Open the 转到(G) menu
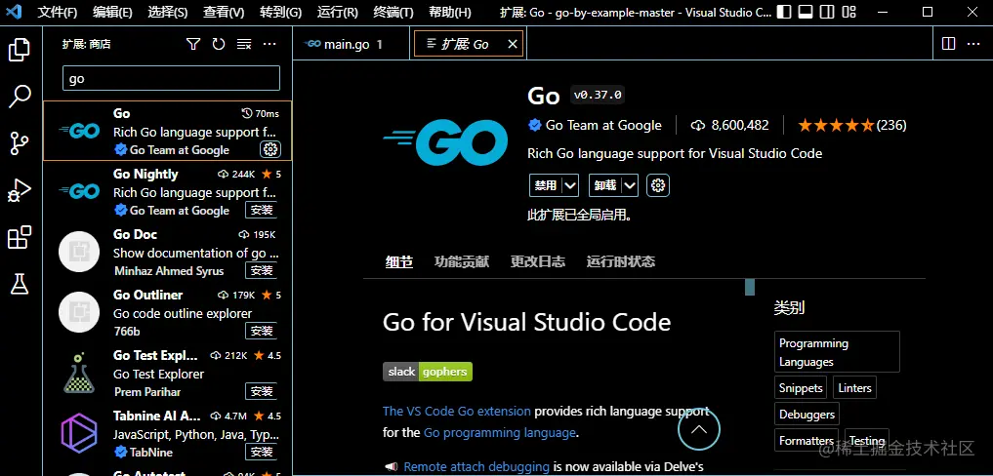The width and height of the screenshot is (993, 476). [280, 12]
